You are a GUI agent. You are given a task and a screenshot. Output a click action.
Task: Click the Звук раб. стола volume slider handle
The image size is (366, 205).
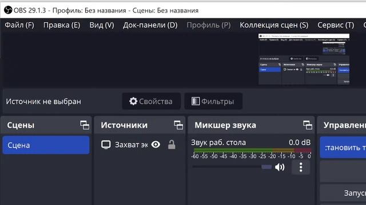pos(266,167)
